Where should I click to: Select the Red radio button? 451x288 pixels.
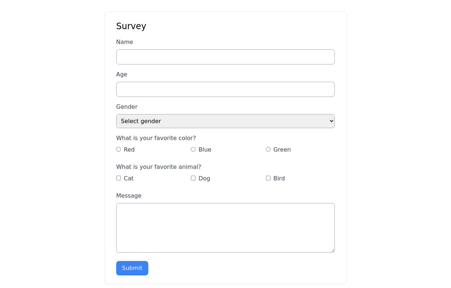(119, 149)
